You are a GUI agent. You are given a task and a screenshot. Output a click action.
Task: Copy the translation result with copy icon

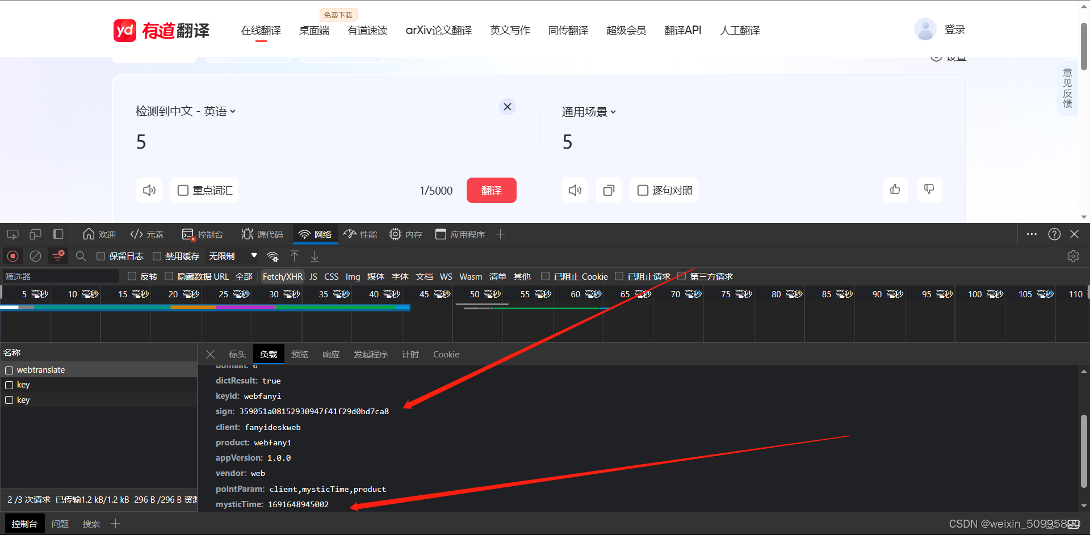coord(609,191)
